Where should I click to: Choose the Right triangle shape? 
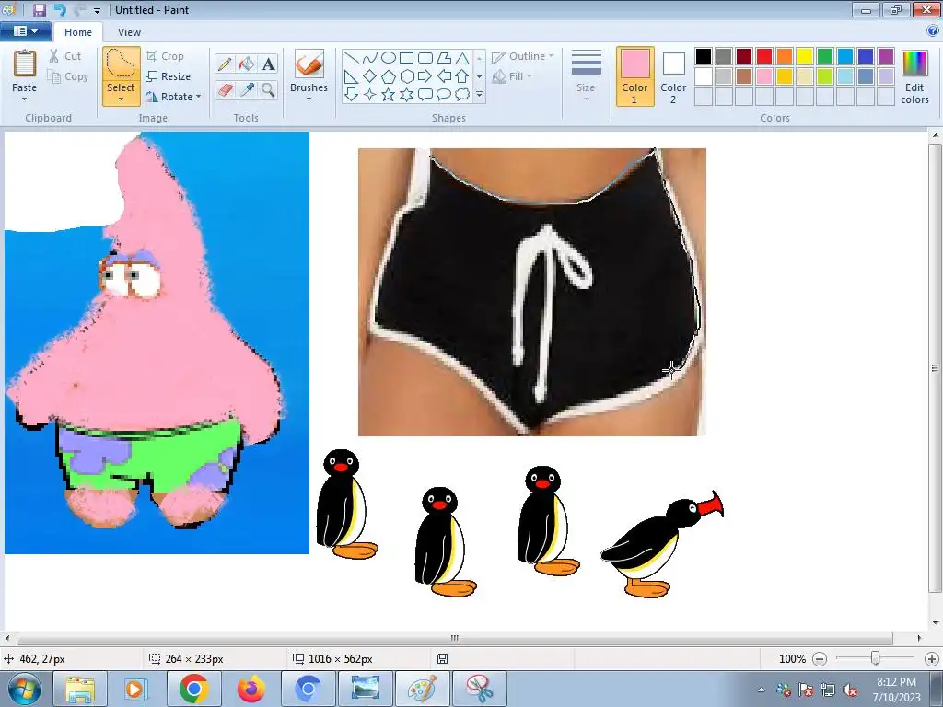coord(352,76)
